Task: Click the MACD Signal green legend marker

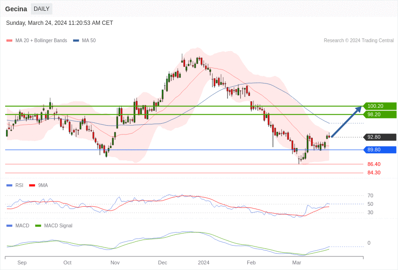Action: (x=38, y=225)
